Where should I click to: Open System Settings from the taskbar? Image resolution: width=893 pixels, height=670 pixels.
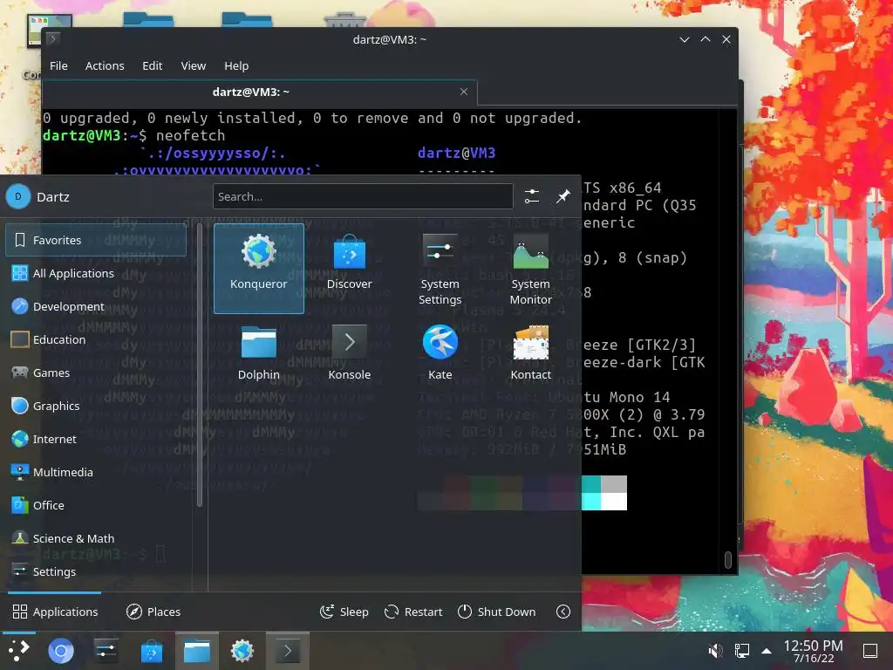106,651
